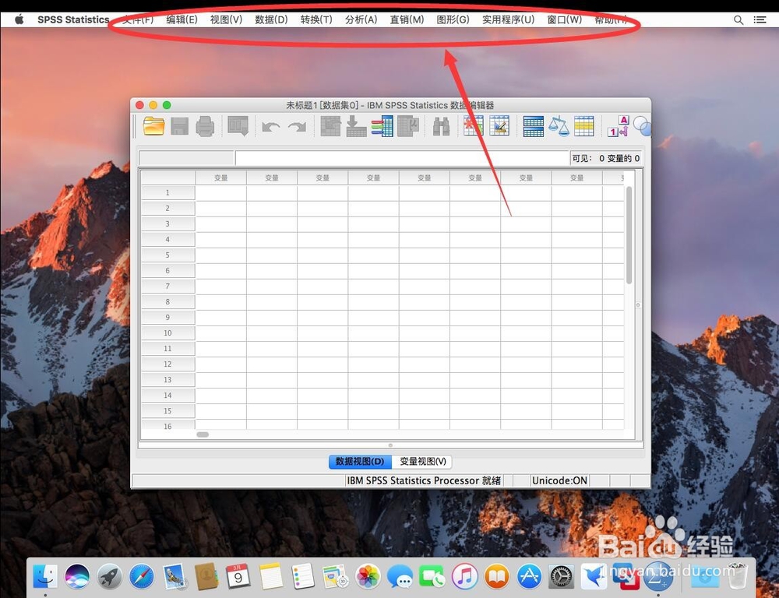Weight cases with the balance scale icon
779x598 pixels.
pos(559,126)
